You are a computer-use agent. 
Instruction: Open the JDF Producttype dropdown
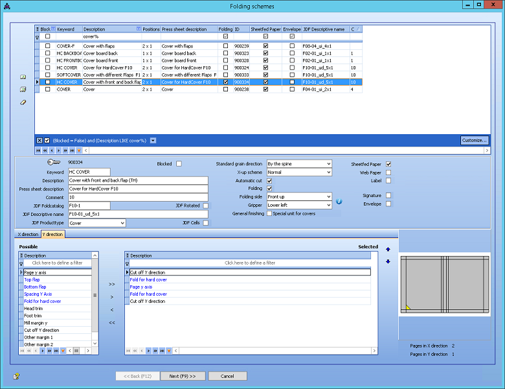click(122, 223)
